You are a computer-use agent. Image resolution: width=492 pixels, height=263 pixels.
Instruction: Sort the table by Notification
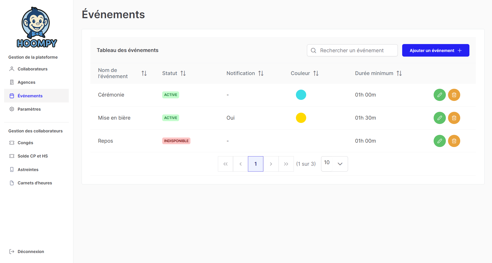[x=261, y=73]
